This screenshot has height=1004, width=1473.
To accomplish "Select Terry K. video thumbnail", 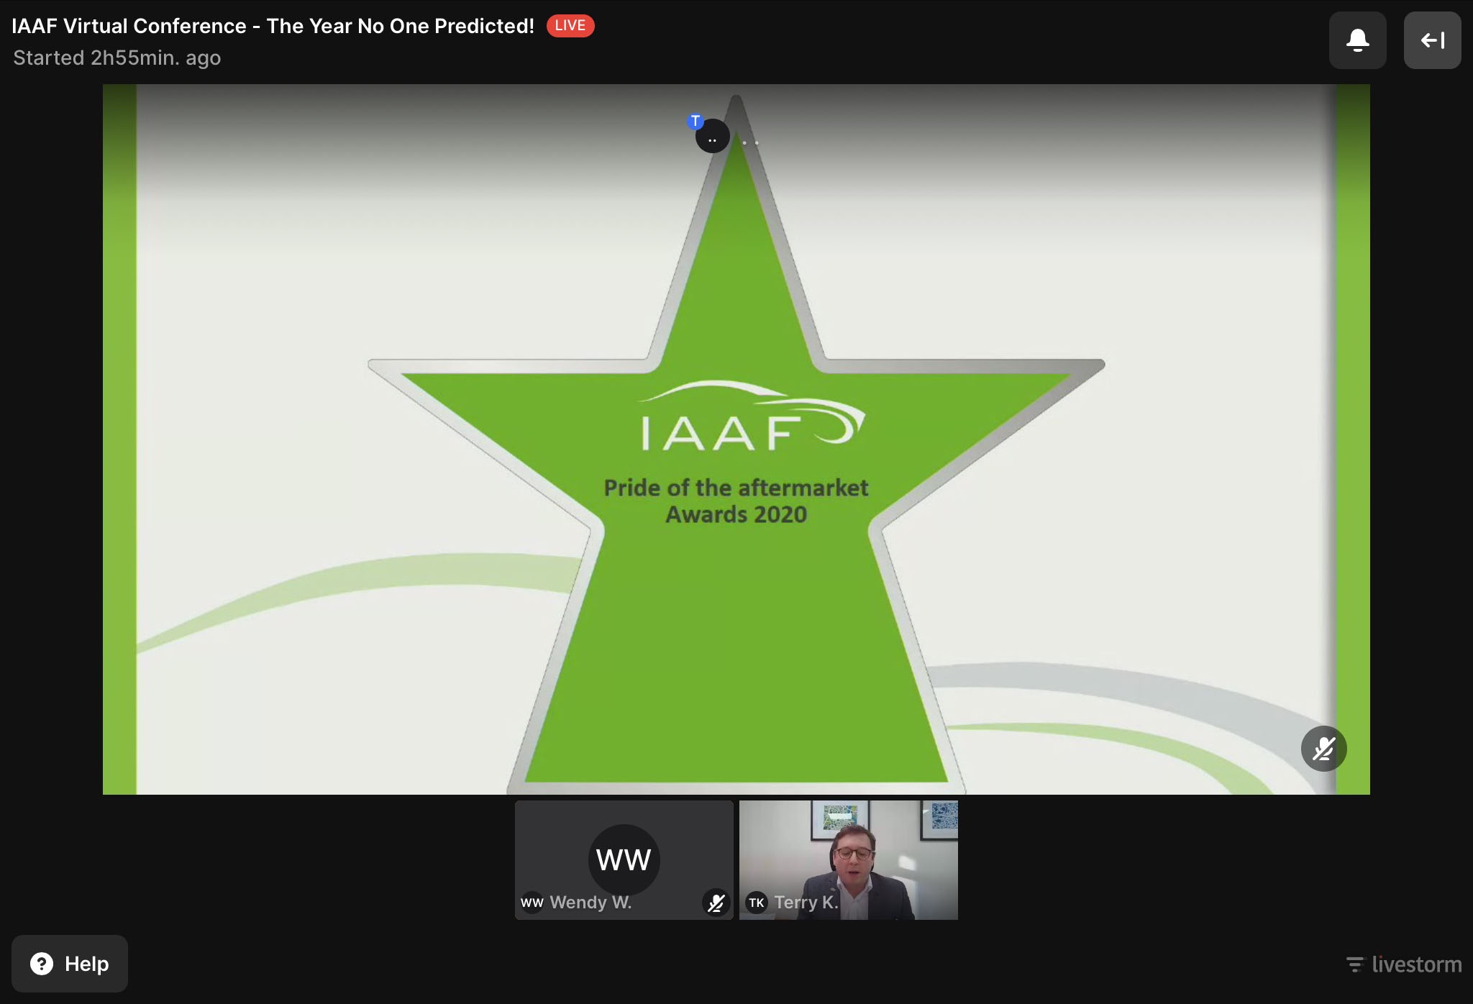I will point(849,860).
